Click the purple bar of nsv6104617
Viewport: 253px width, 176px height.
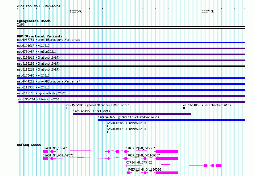click(131, 48)
